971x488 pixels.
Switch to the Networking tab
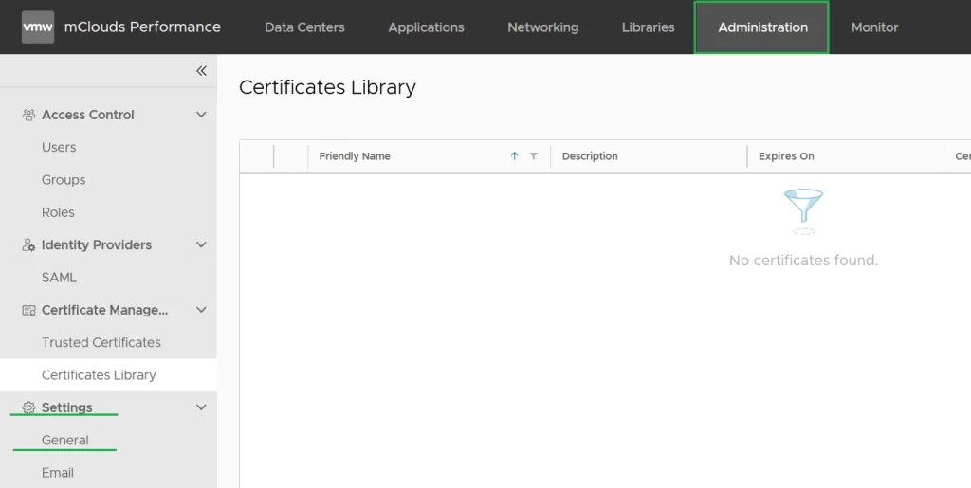click(x=543, y=27)
